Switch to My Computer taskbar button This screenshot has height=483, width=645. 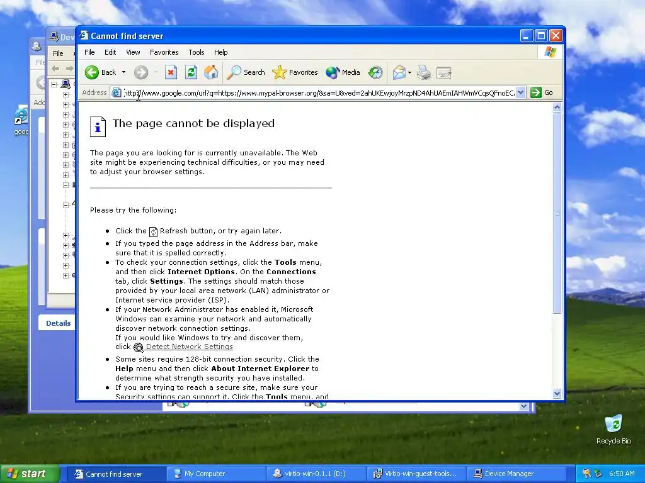[x=215, y=474]
